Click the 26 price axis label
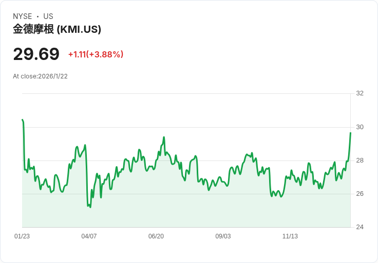 tap(360, 194)
